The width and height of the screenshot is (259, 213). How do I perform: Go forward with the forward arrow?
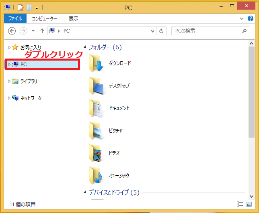[x=23, y=31]
